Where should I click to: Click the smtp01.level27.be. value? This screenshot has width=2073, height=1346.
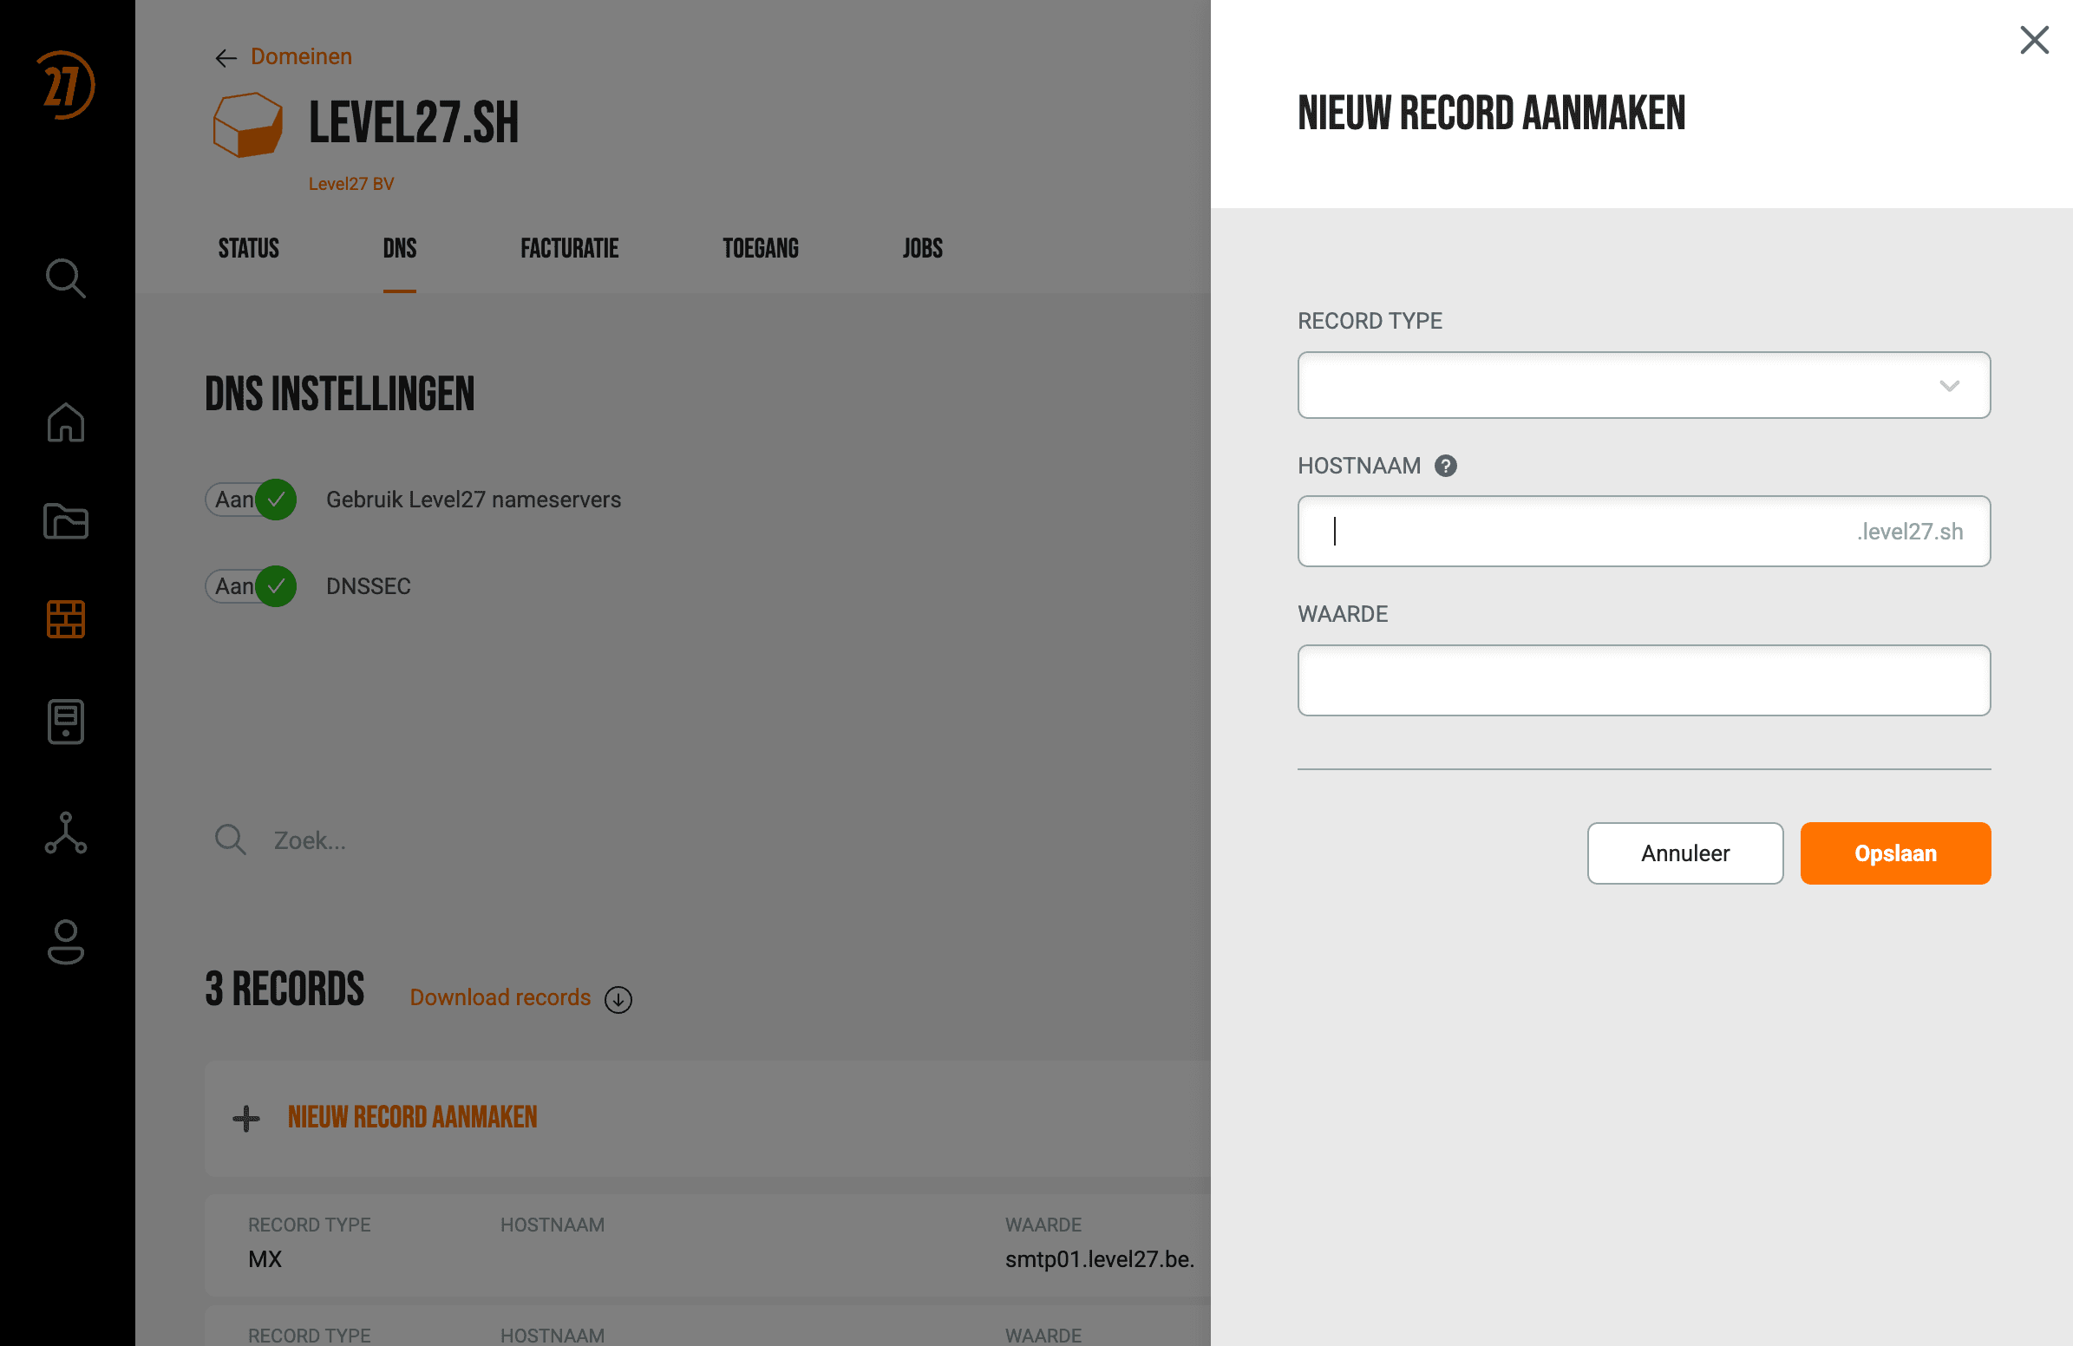coord(1099,1259)
